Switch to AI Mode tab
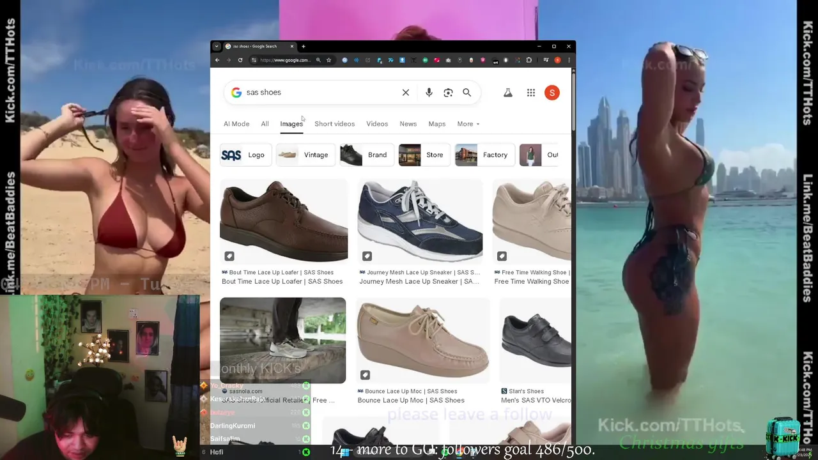 point(236,124)
